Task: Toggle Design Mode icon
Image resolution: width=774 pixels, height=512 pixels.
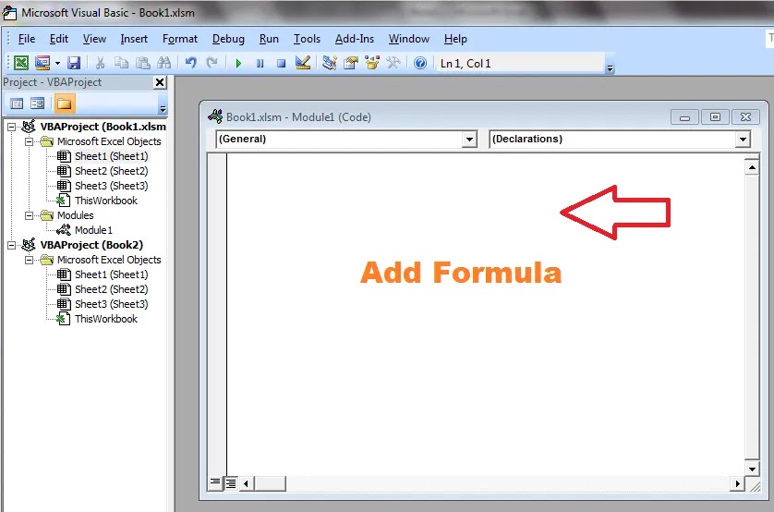Action: coord(303,63)
